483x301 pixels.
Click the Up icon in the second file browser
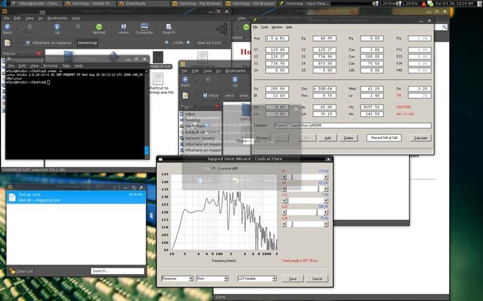[235, 82]
